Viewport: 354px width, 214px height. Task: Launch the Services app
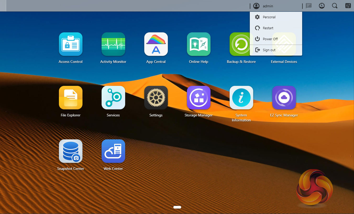(x=113, y=98)
